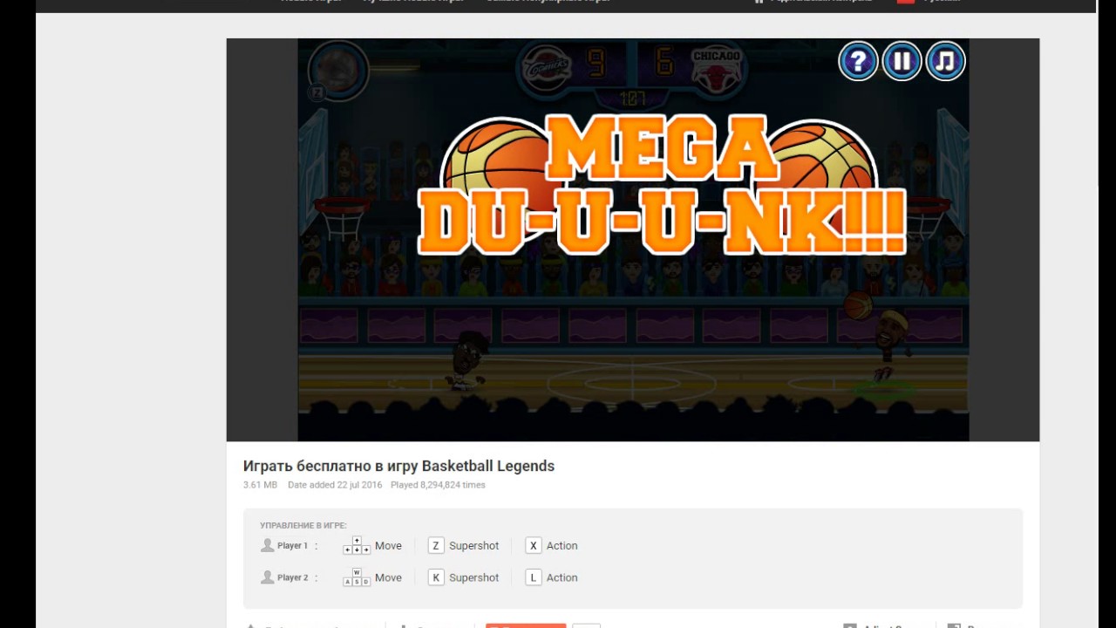
Task: Open the game help question mark button
Action: click(x=858, y=61)
